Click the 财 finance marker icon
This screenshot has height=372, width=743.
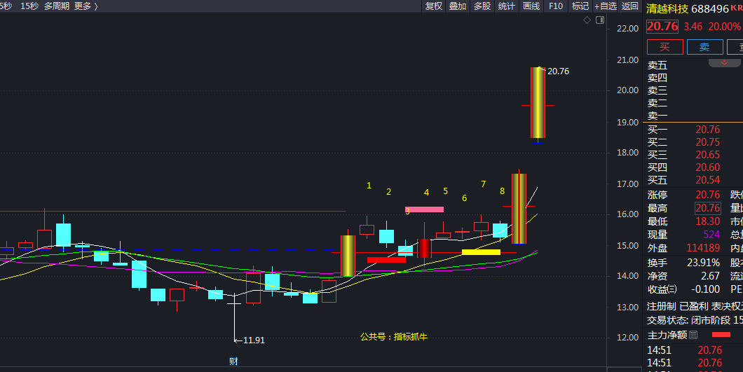click(233, 361)
